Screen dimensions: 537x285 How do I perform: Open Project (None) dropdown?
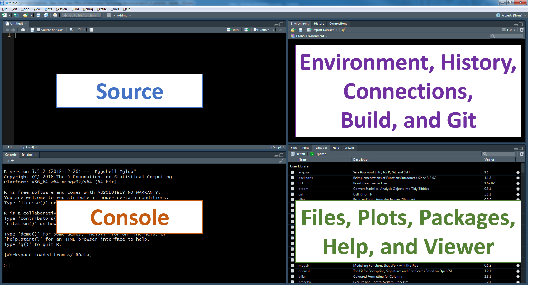[x=511, y=16]
